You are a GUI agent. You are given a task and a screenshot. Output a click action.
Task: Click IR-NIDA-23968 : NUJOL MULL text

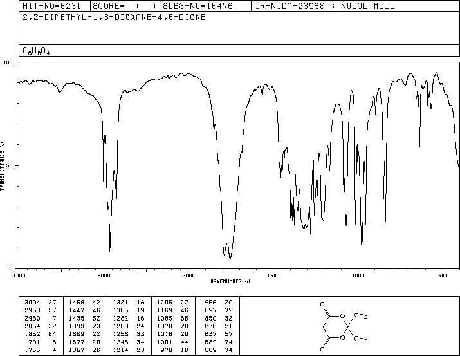click(x=325, y=6)
